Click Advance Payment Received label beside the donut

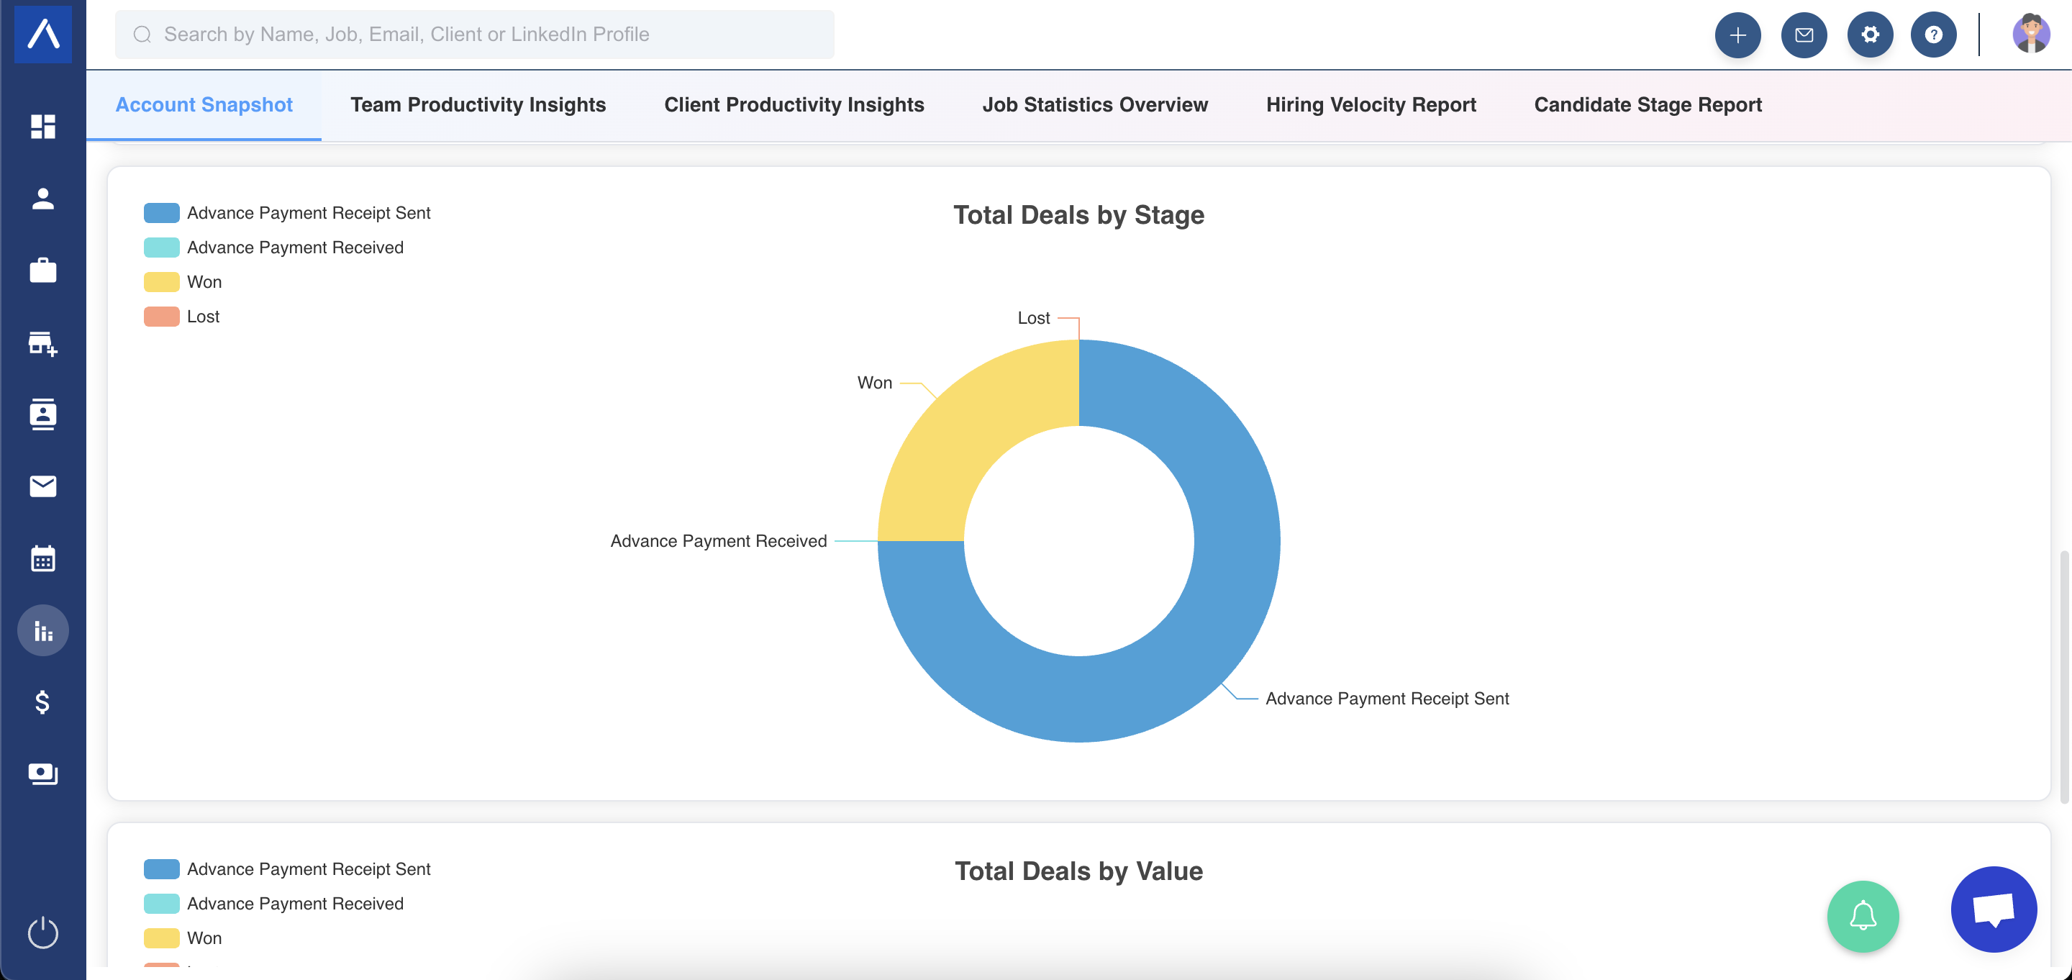[x=718, y=540]
